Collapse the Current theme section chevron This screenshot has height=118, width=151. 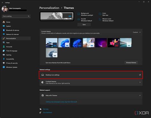coord(140,32)
